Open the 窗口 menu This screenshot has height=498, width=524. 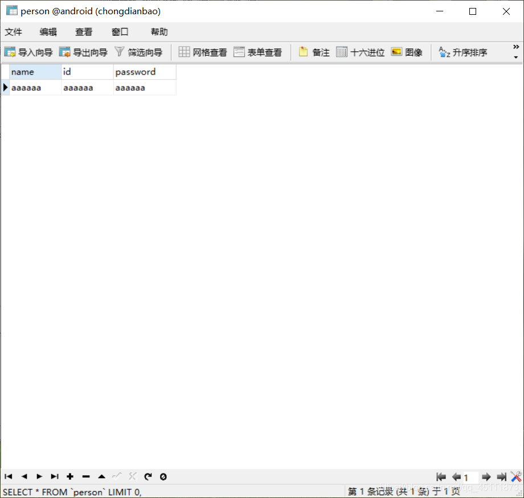pos(120,32)
